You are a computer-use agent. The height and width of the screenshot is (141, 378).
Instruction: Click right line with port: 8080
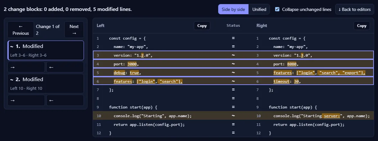(x=286, y=64)
